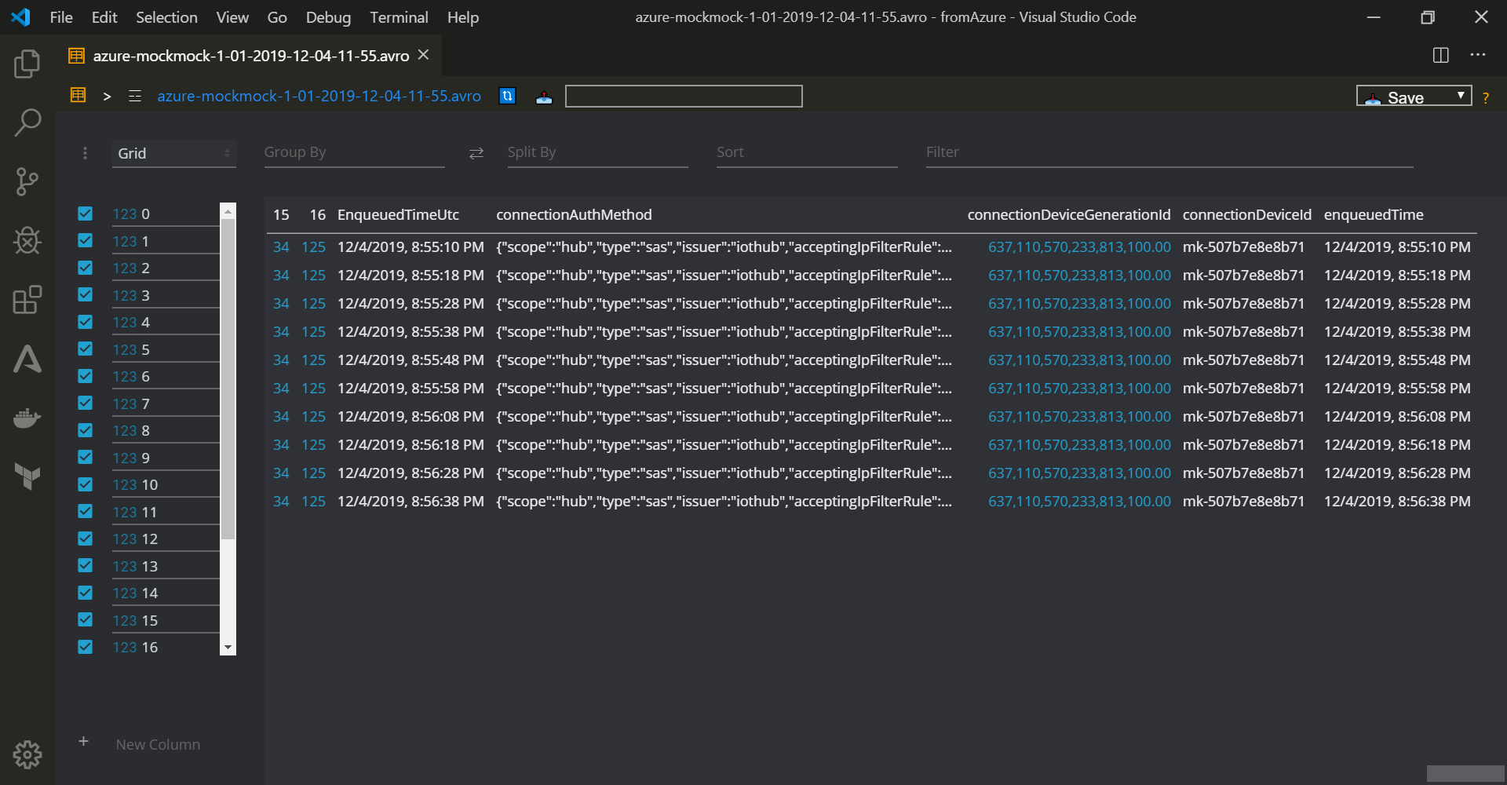Refresh the avro data with the reload icon
Image resolution: width=1507 pixels, height=785 pixels.
[508, 96]
